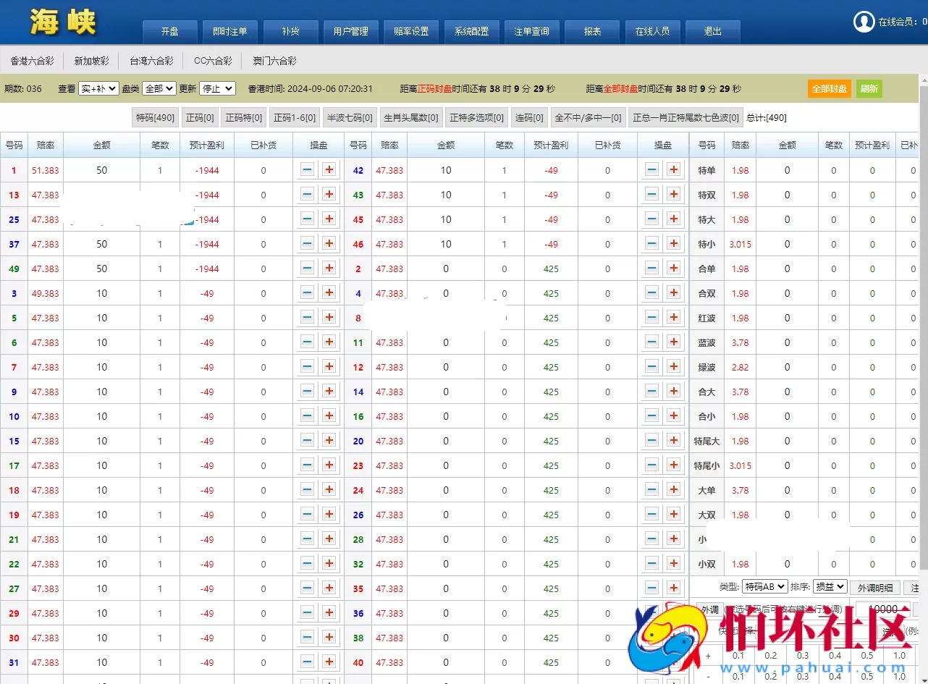Open the 查看 dropdown showing 实+补
928x684 pixels.
(98, 88)
